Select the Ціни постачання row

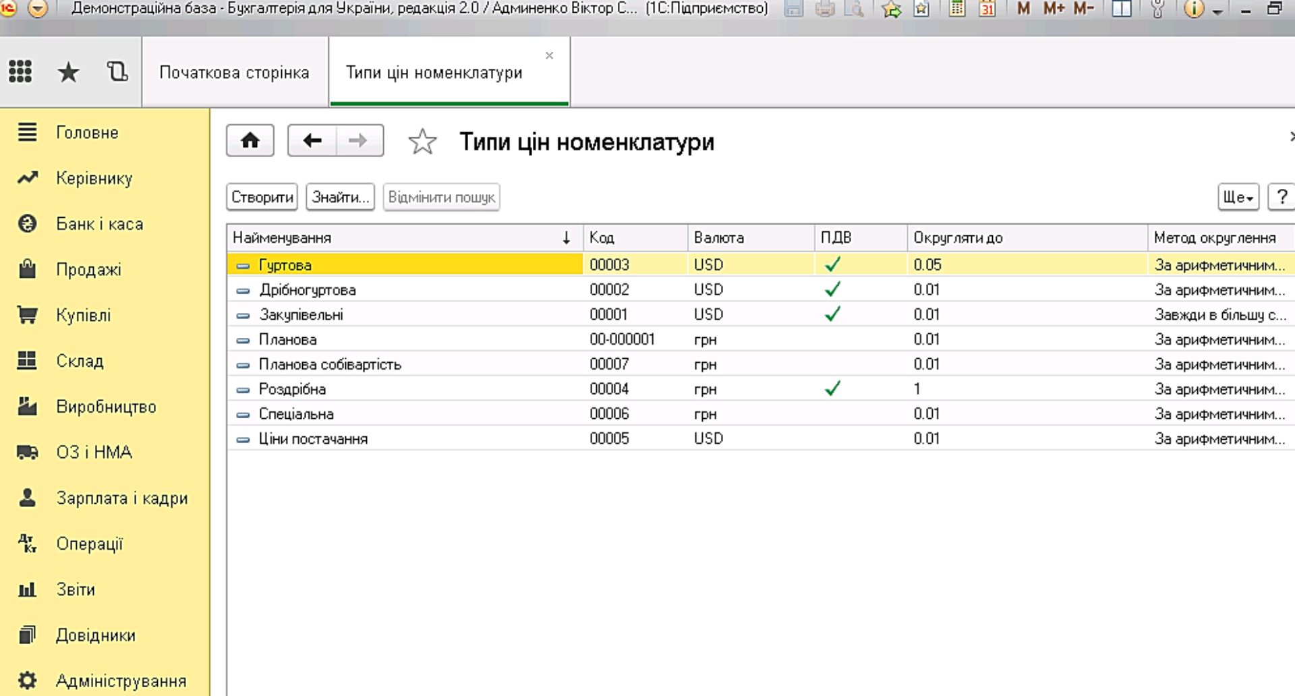pos(761,438)
